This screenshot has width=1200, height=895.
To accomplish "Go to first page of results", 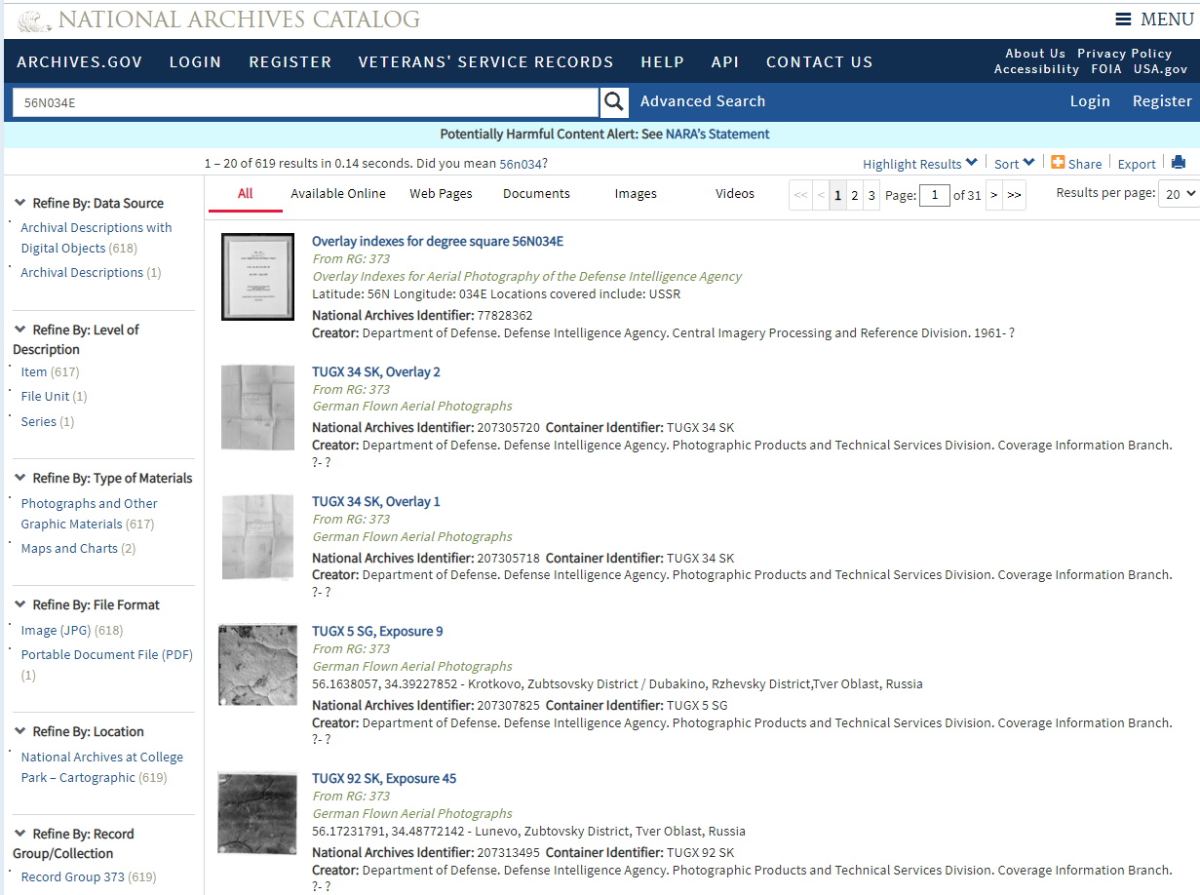I will 800,195.
